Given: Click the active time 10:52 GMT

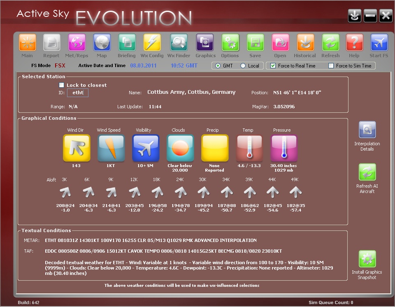Looking at the screenshot, I should tap(184, 65).
